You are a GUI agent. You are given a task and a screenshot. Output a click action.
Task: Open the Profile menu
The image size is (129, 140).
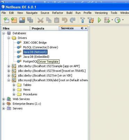(88, 13)
